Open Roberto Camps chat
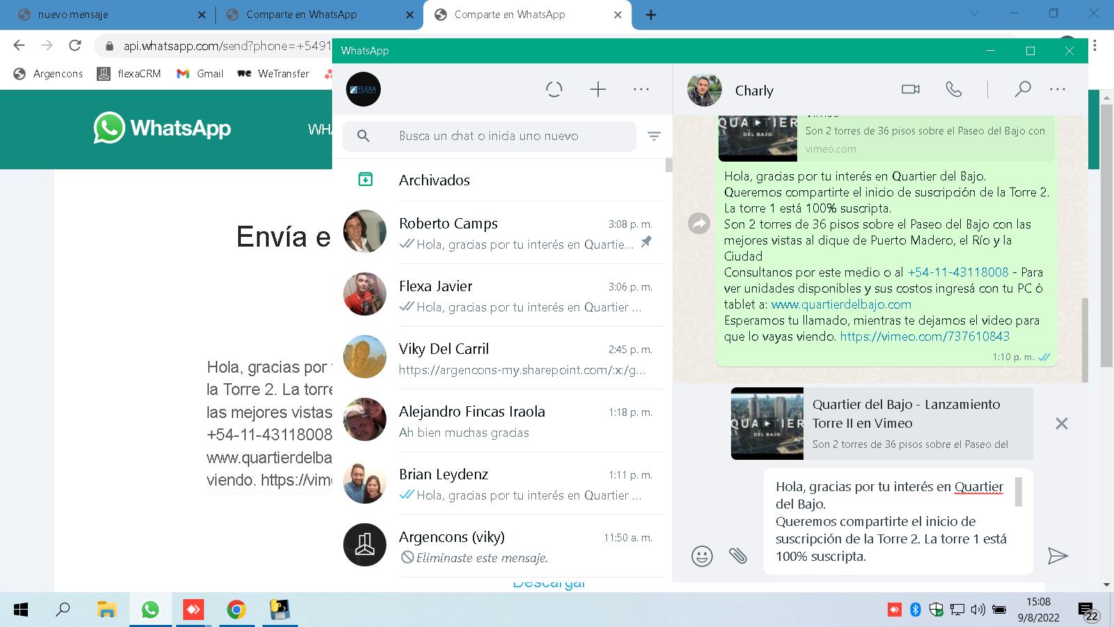1114x627 pixels. point(499,233)
